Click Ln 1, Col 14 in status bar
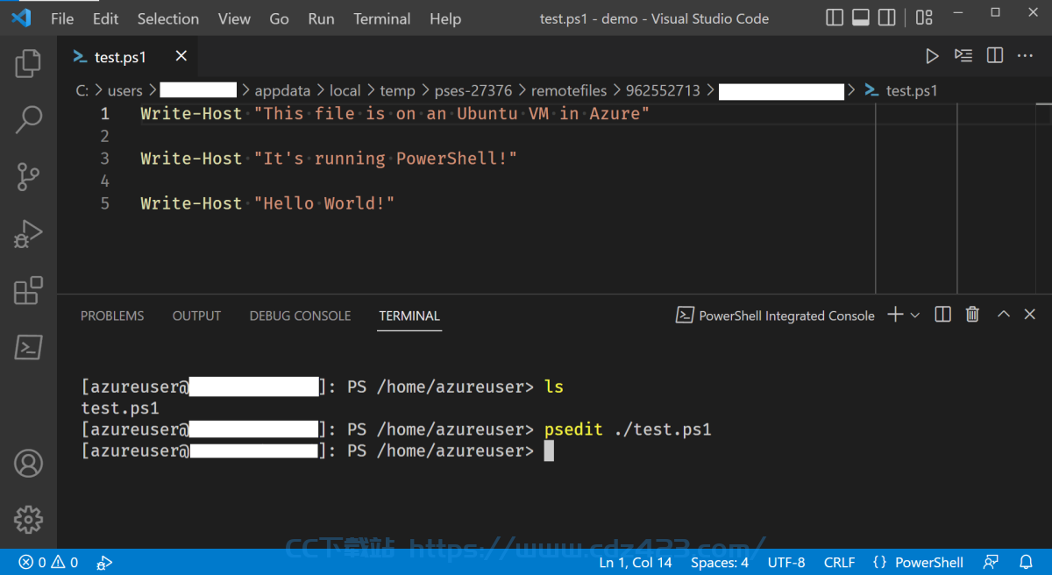Viewport: 1052px width, 575px height. (636, 563)
